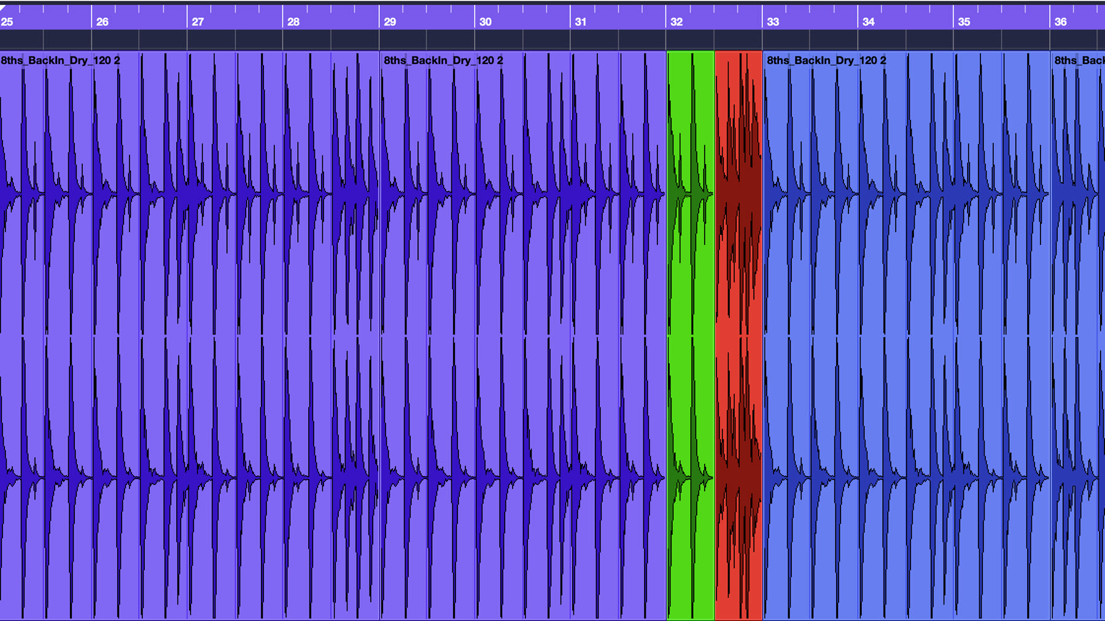Click bar 29 marker in the ruler
The image size is (1105, 621).
390,21
